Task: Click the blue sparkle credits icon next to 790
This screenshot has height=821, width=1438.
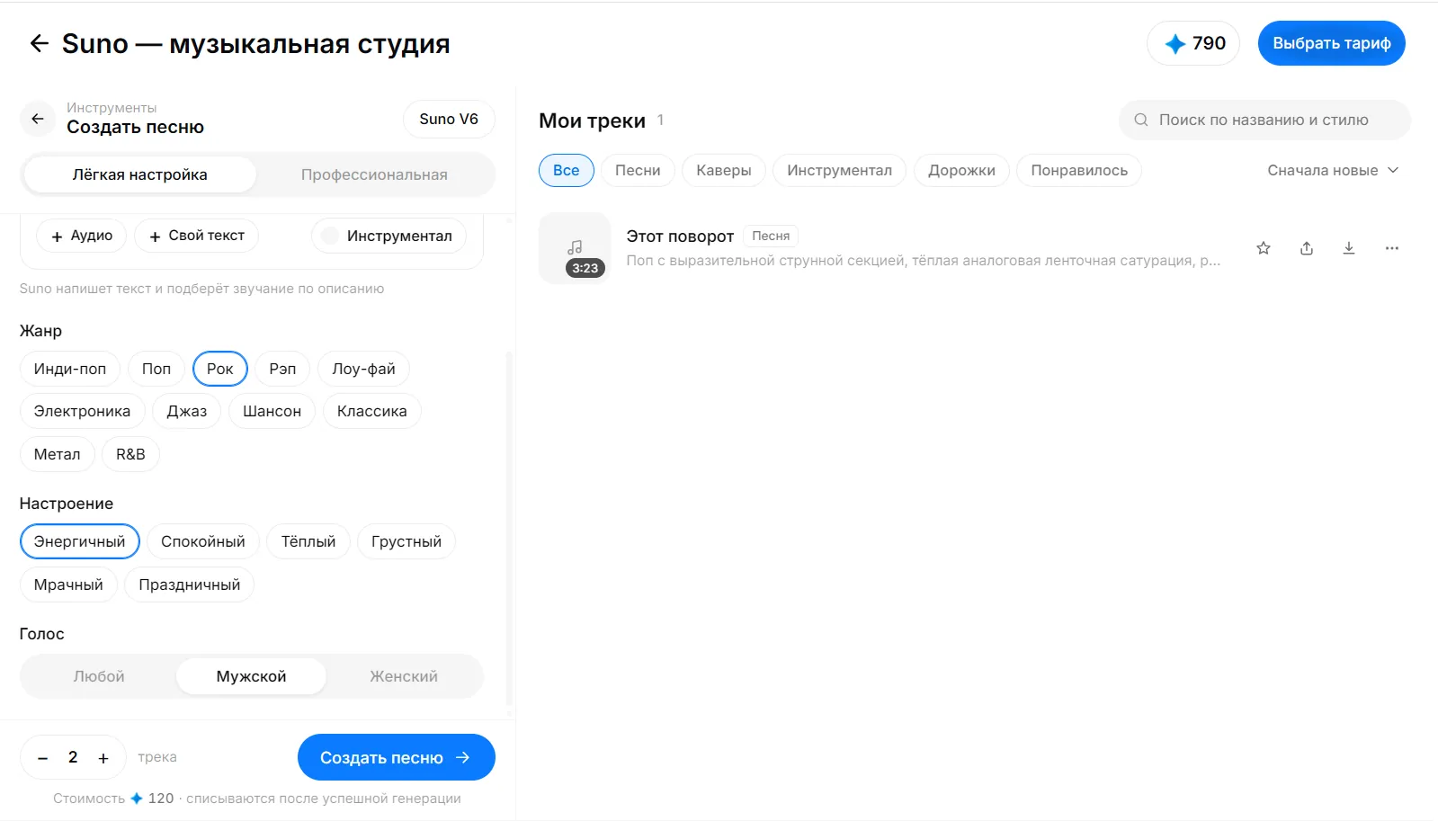Action: click(x=1175, y=43)
